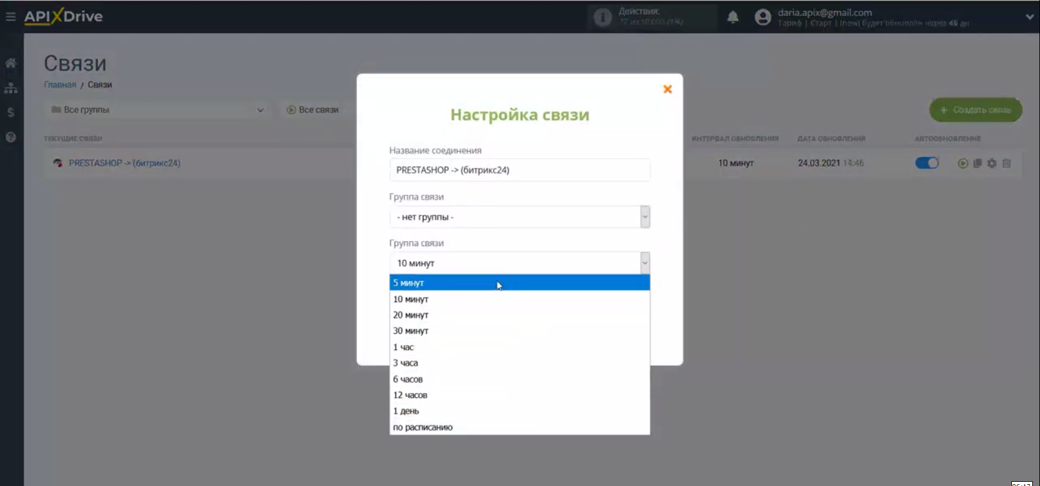This screenshot has width=1040, height=486.
Task: Toggle auto-update switch for PRESTASHOP connection
Action: click(x=927, y=163)
